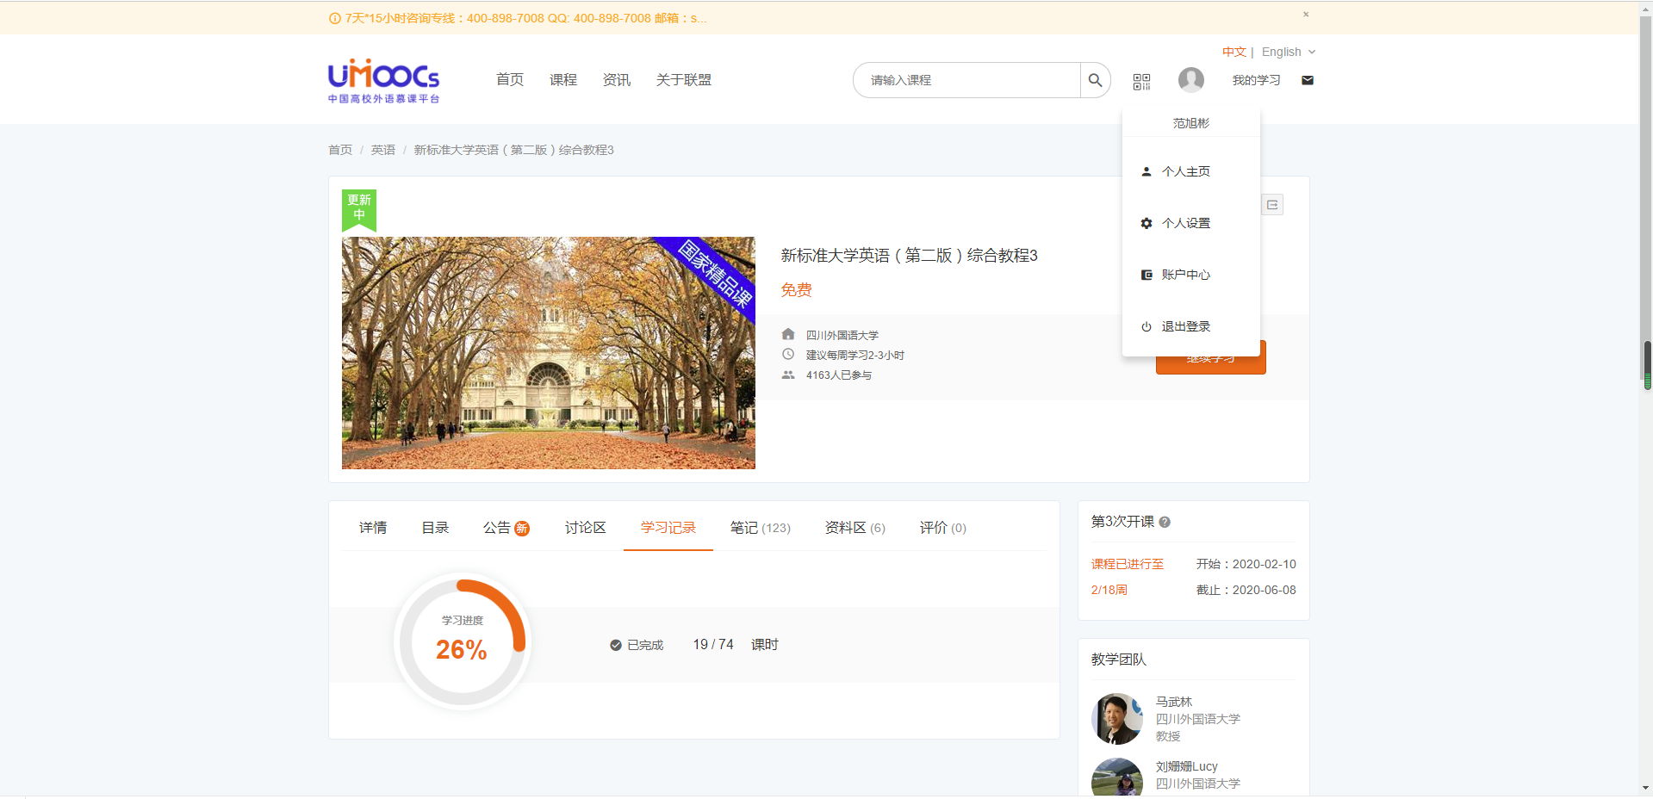Open 评价 (0) tab
The width and height of the screenshot is (1653, 799).
pos(943,528)
